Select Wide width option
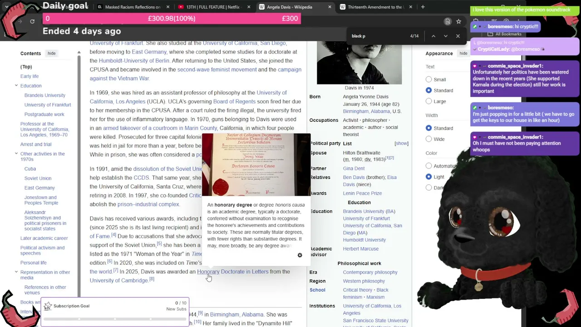The height and width of the screenshot is (327, 581). click(428, 139)
